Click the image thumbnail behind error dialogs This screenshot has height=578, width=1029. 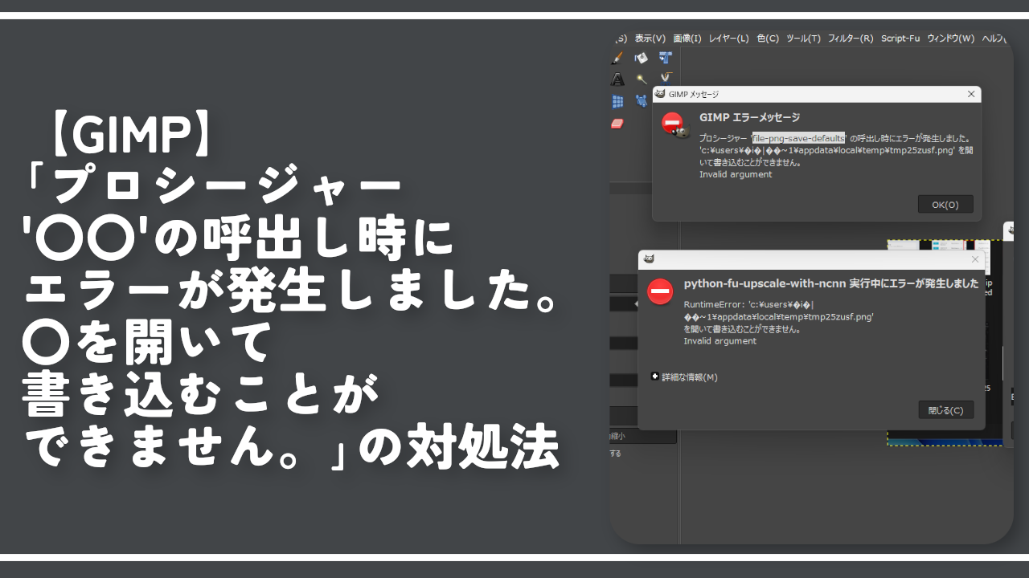click(945, 341)
